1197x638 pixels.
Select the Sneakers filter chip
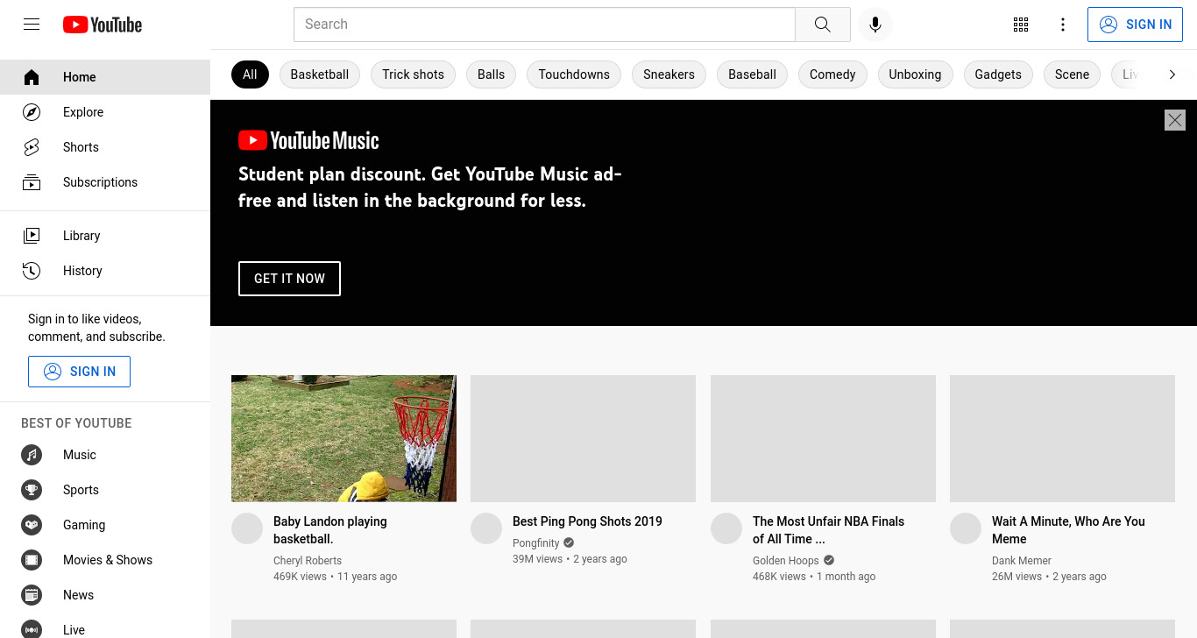tap(669, 74)
